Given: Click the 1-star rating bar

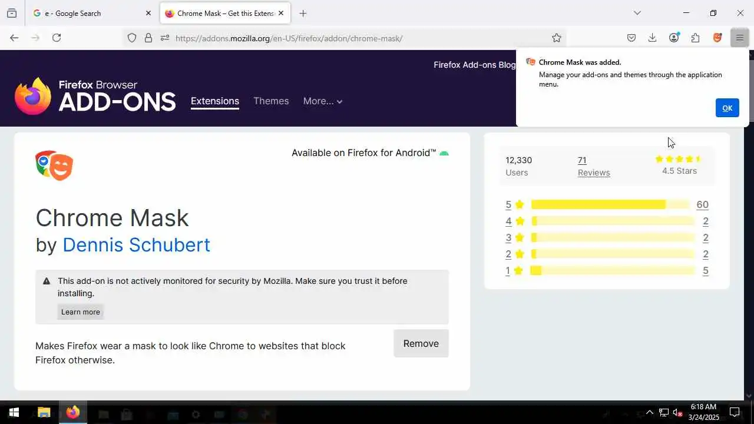Looking at the screenshot, I should tap(613, 271).
